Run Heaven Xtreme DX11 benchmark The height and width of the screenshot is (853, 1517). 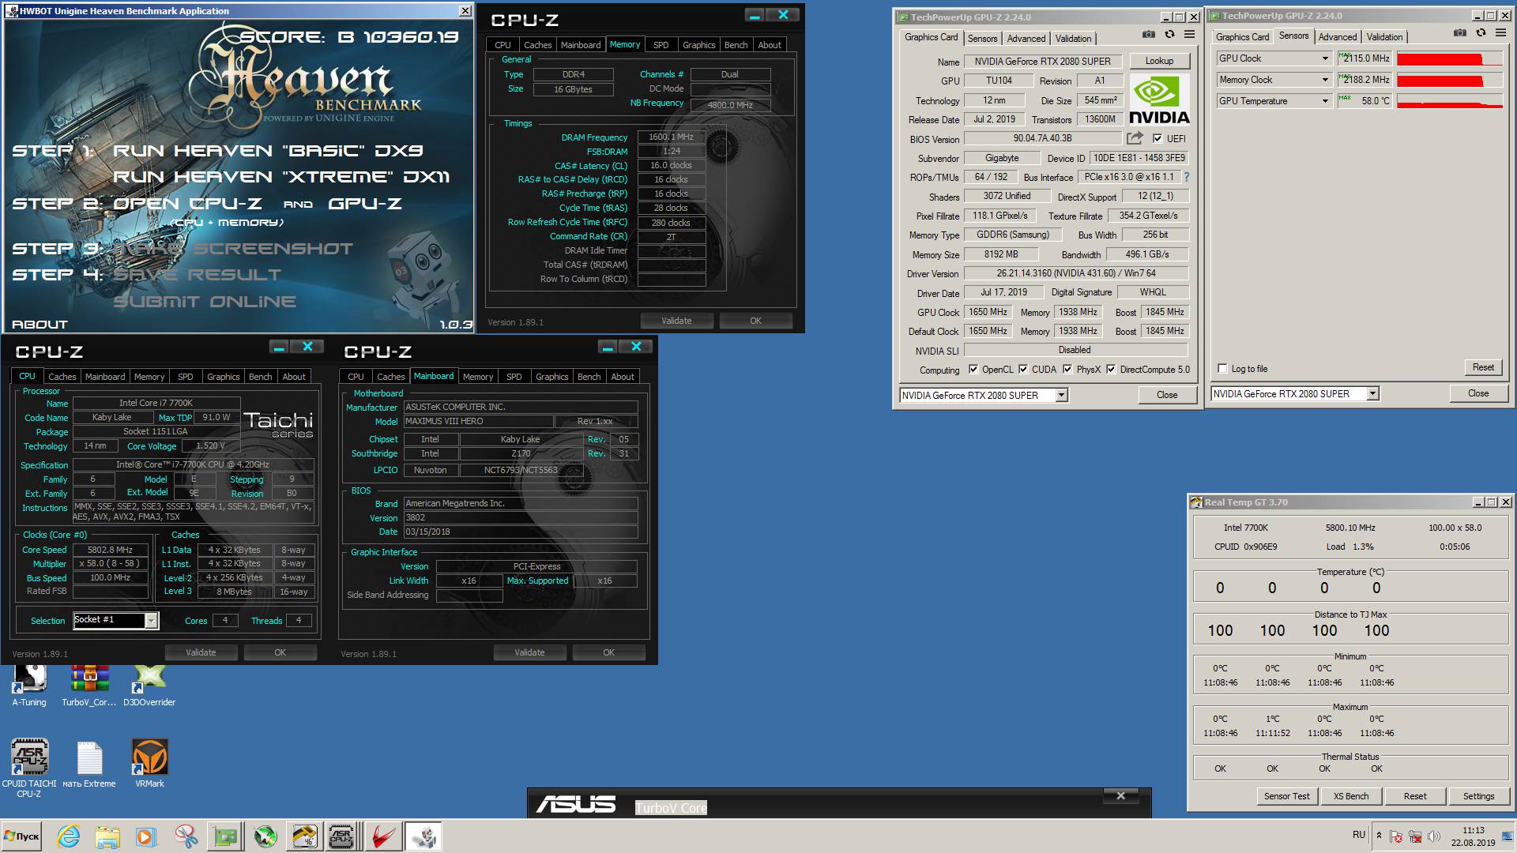(281, 177)
